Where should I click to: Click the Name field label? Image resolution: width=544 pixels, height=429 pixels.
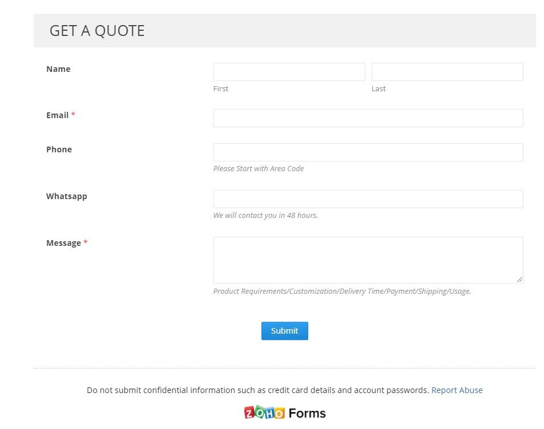pyautogui.click(x=58, y=69)
